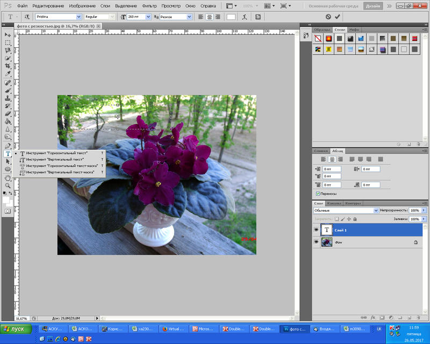The image size is (430, 344).
Task: Commit text edit with the checkmark icon
Action: pyautogui.click(x=337, y=17)
